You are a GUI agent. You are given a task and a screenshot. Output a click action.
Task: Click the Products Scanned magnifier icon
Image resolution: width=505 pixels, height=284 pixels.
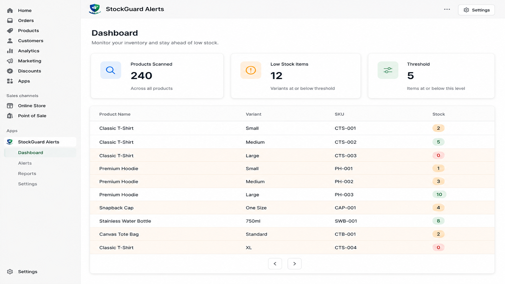click(x=110, y=70)
